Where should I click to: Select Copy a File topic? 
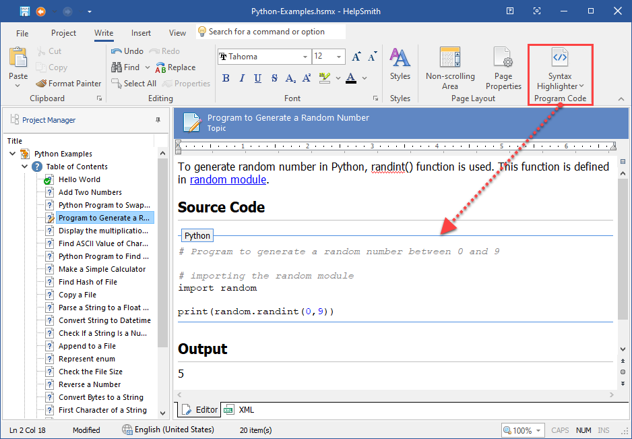point(77,295)
